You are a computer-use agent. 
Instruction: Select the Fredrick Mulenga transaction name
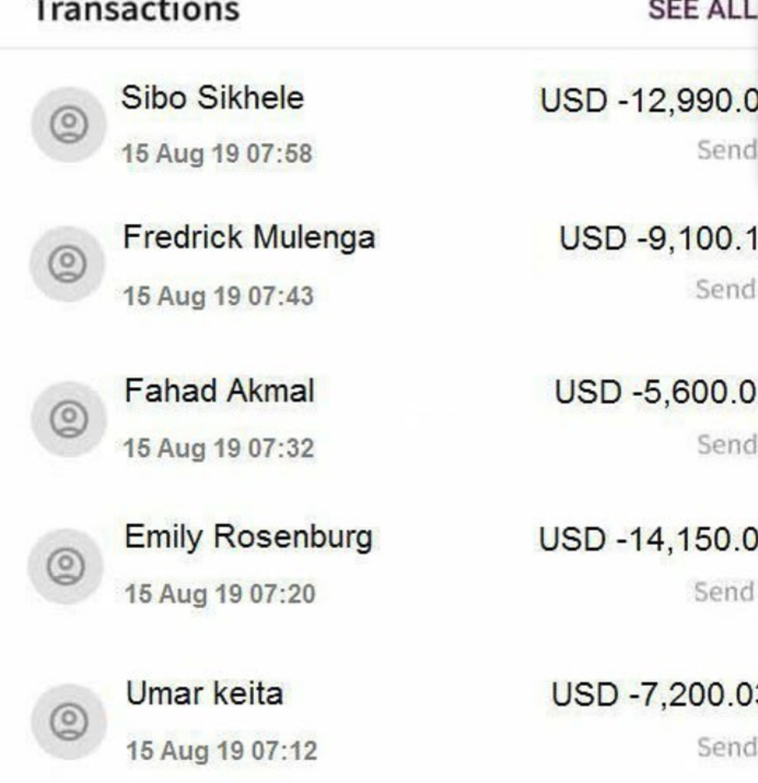click(249, 238)
